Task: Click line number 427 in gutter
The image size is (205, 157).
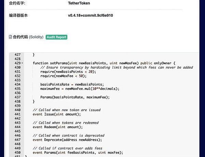Action: (17, 55)
